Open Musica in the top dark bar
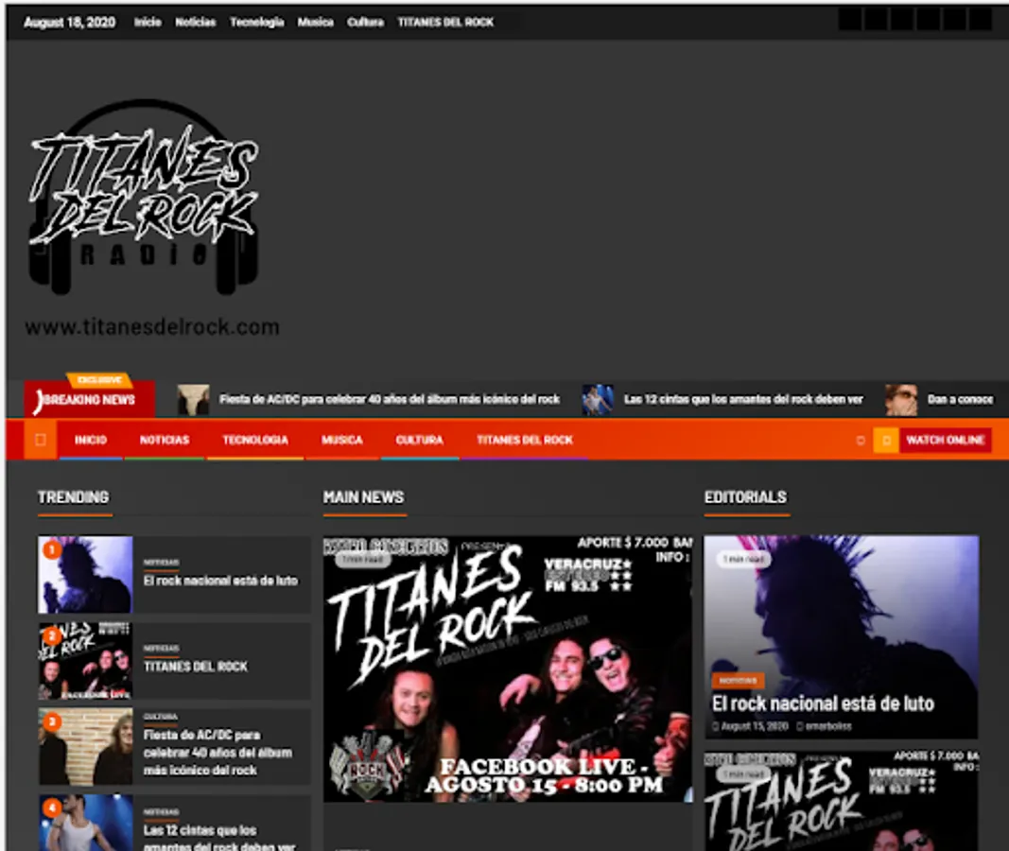The height and width of the screenshot is (851, 1009). tap(315, 22)
